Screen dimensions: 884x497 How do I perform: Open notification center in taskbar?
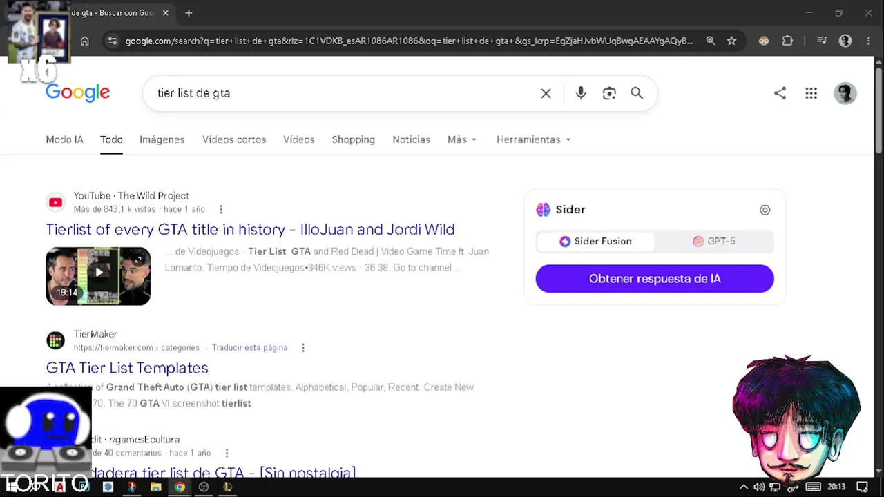[x=862, y=487]
